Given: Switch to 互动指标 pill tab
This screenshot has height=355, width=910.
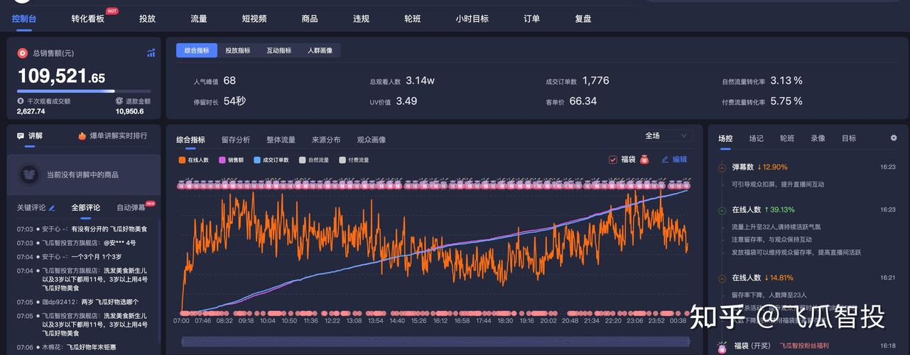Looking at the screenshot, I should point(279,50).
